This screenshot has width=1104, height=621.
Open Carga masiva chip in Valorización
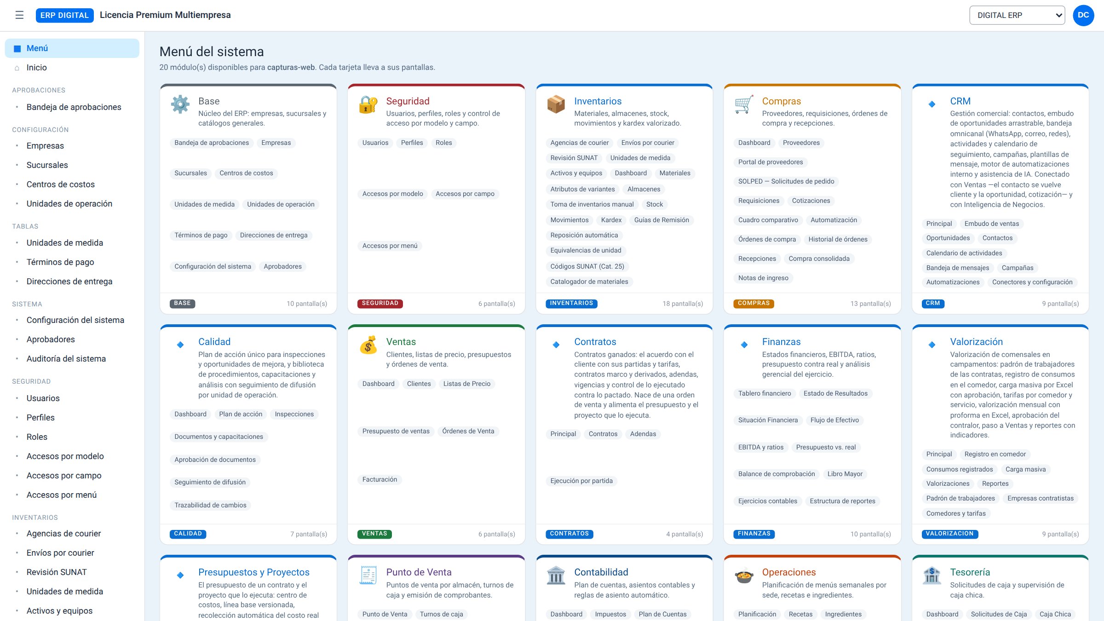coord(1025,469)
